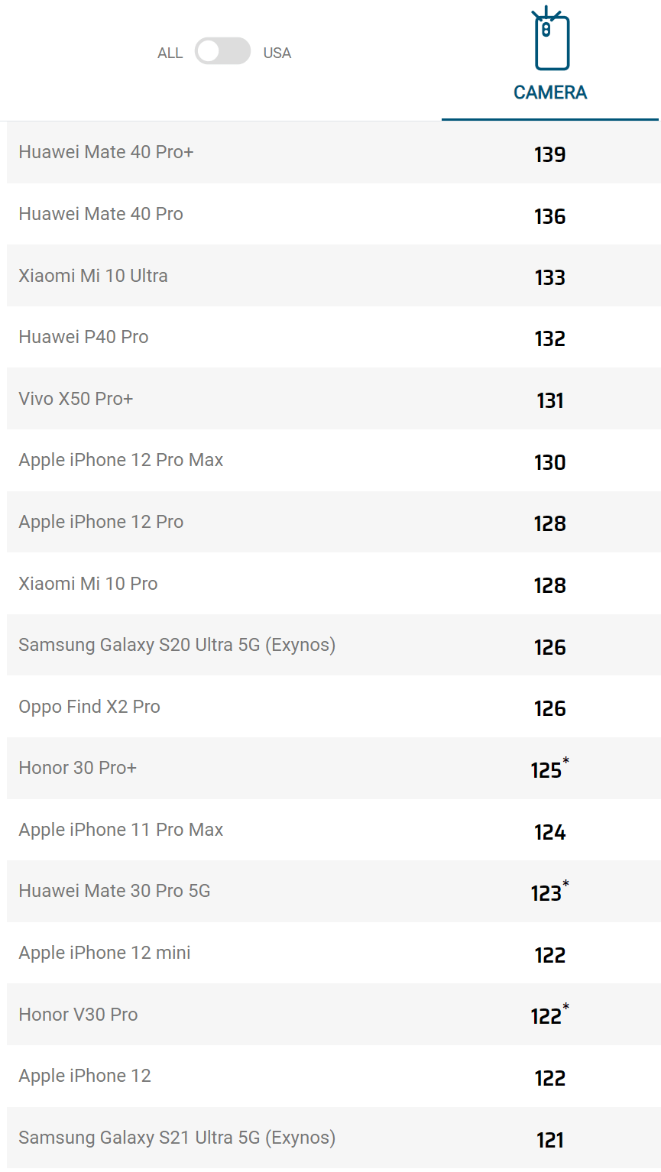661x1172 pixels.
Task: Open Apple iPhone 12 Pro Max link
Action: [121, 460]
